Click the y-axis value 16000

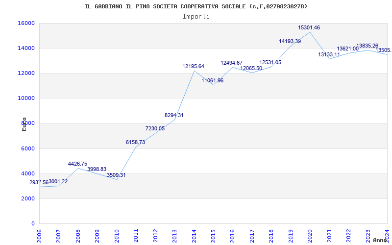(26, 23)
